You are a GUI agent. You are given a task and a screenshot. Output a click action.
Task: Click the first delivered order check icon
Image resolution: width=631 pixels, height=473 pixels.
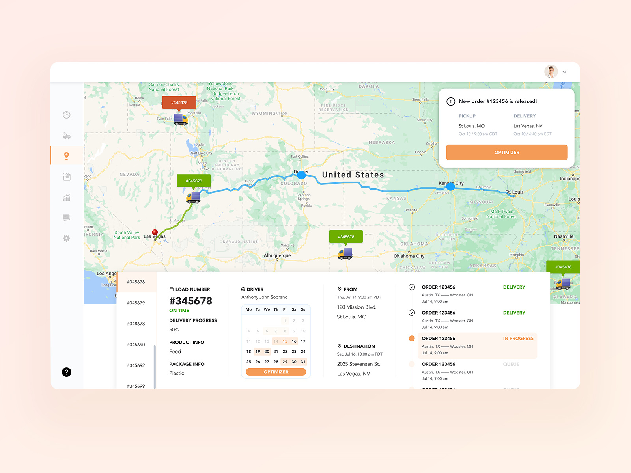(412, 287)
